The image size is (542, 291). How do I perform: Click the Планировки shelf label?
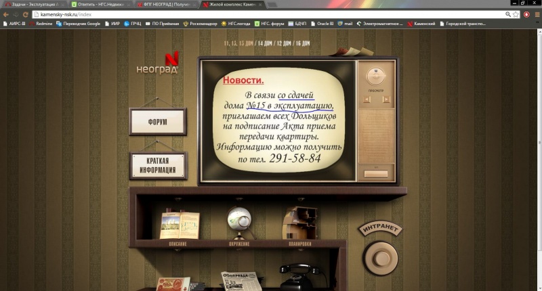pos(299,244)
